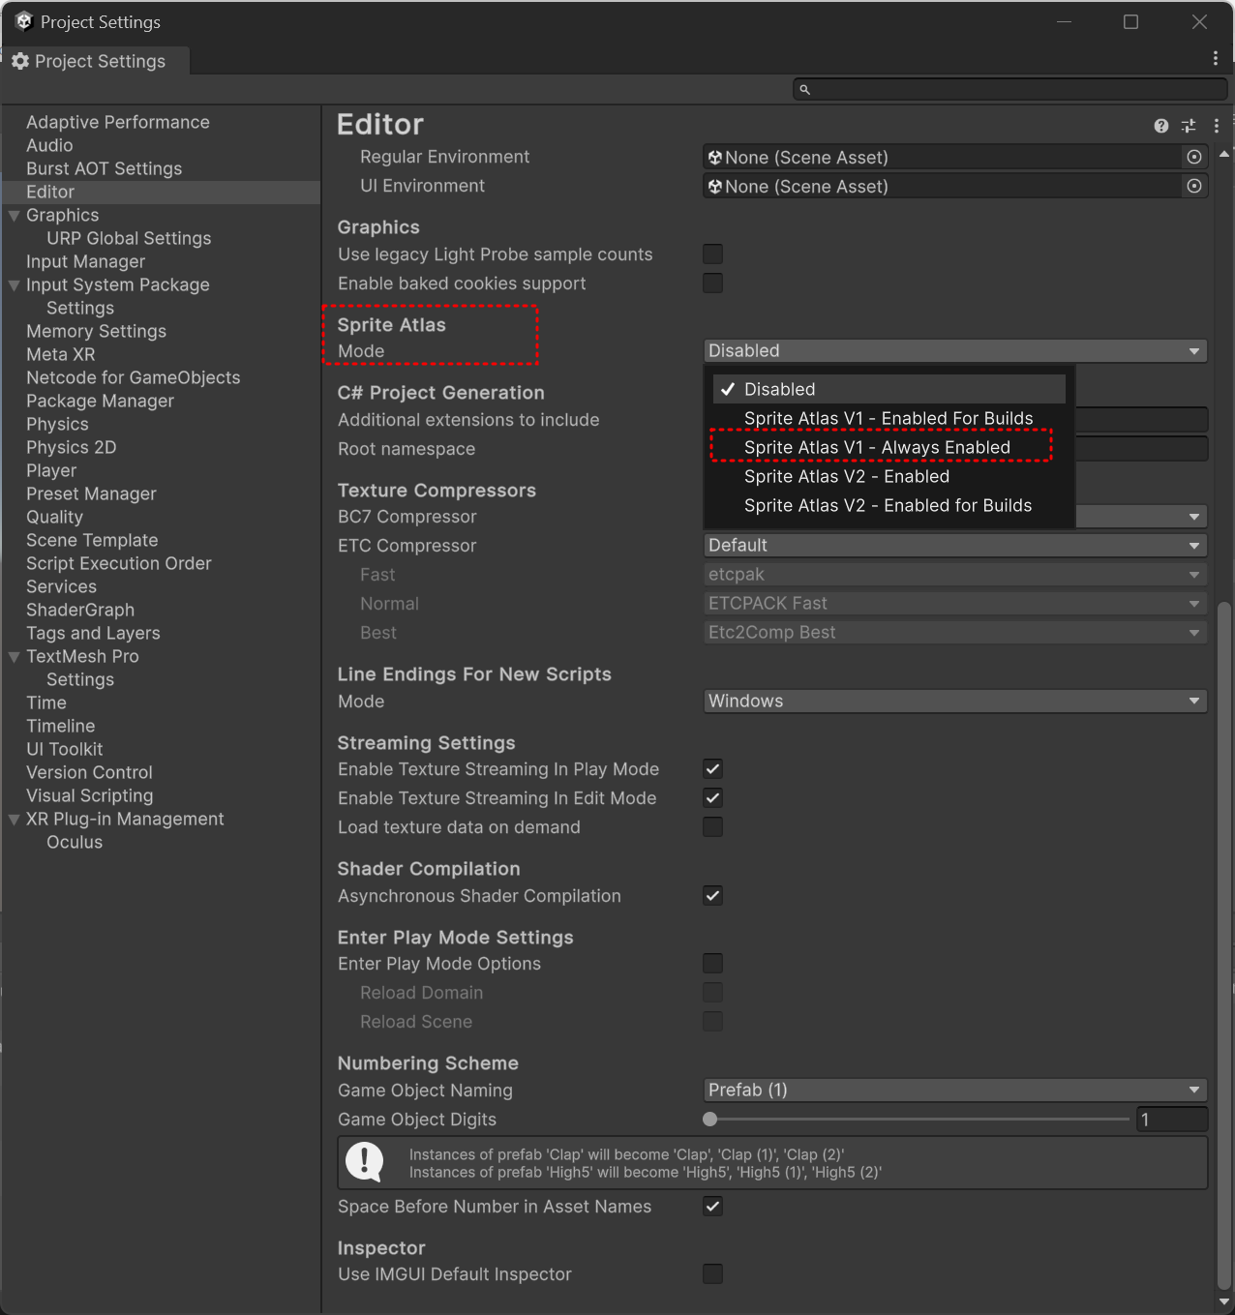Screen dimensions: 1235x1315
Task: Collapse the TextMesh Pro section
Action: 15,657
